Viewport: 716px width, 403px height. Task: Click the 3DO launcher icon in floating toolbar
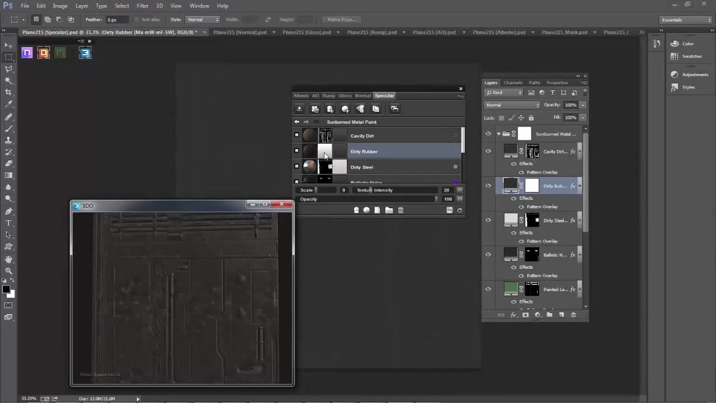(85, 53)
